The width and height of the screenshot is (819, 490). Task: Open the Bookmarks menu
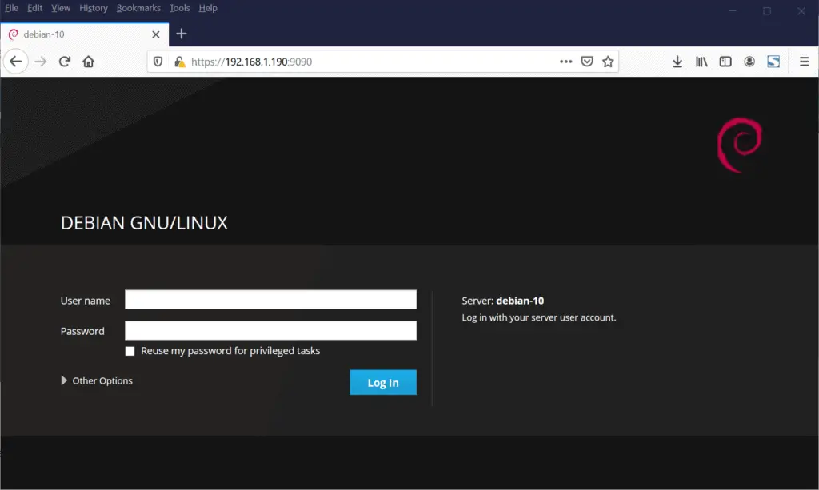(138, 8)
